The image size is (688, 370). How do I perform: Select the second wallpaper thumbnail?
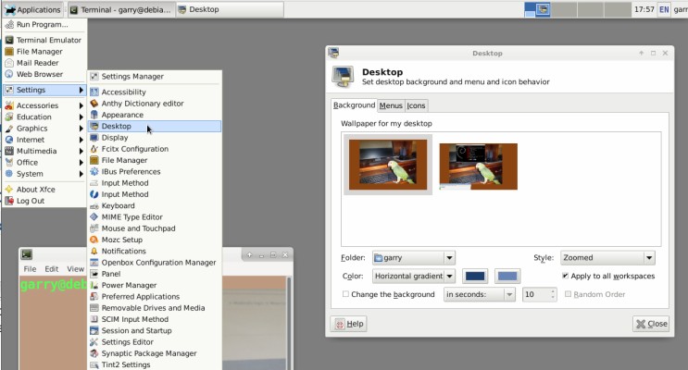click(478, 166)
